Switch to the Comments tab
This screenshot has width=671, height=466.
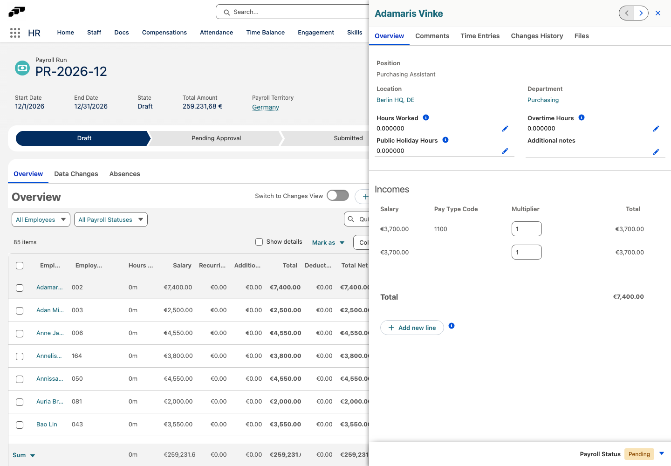coord(432,36)
